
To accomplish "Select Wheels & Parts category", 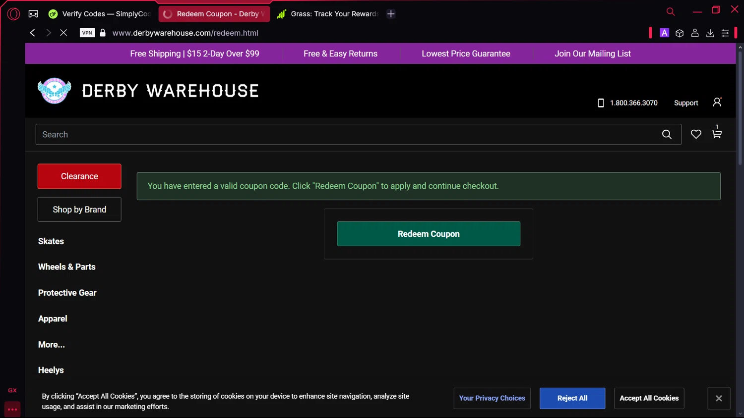I will (67, 267).
